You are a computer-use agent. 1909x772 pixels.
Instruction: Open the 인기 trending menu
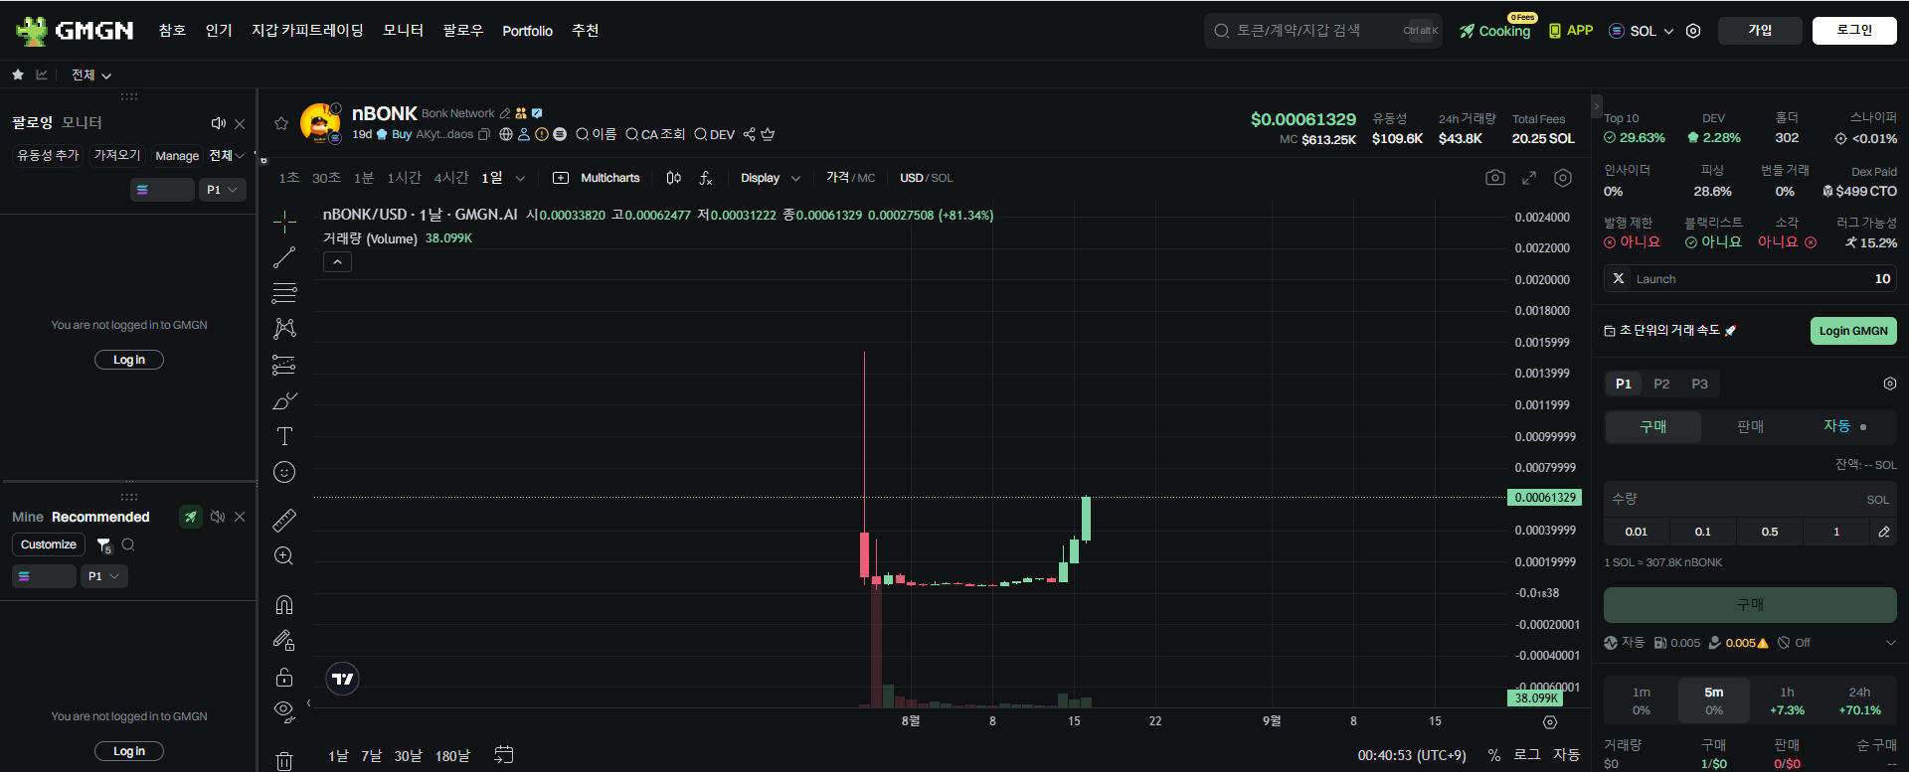click(x=219, y=31)
